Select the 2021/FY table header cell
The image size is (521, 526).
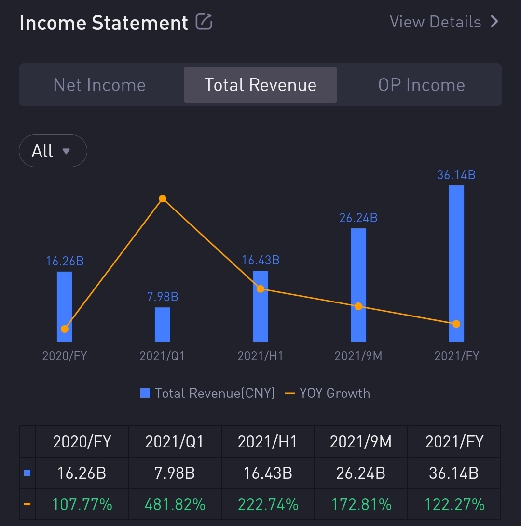click(x=454, y=442)
